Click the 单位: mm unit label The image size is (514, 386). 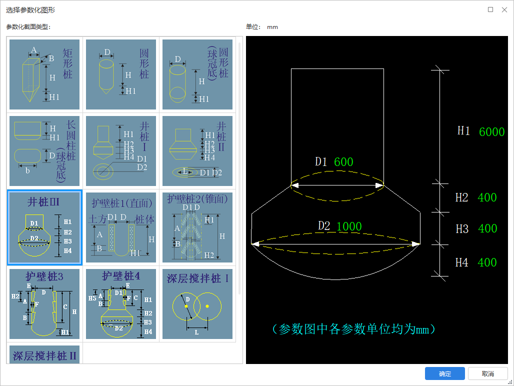coord(262,27)
